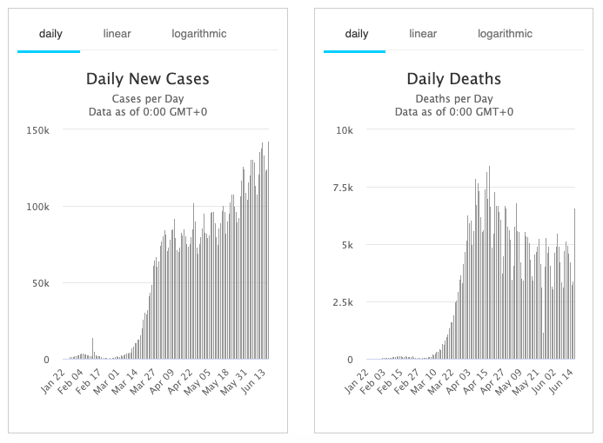Click the Daily Deaths chart title
The image size is (603, 443).
click(x=454, y=79)
